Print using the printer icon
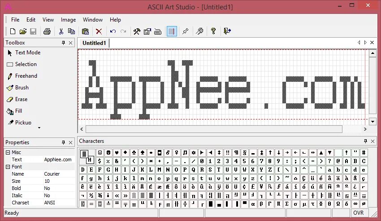 [x=47, y=31]
